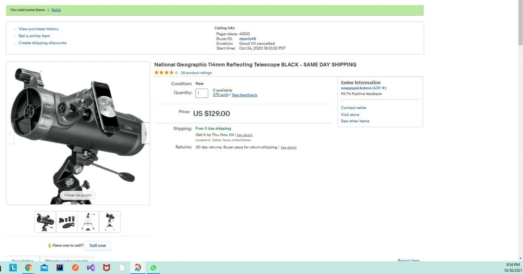This screenshot has height=274, width=523.
Task: Click the National Geographic telescope listing title
Action: coord(255,64)
